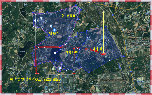Select map pin marker E in the industrial area
The image size is (152, 95).
[41, 18]
